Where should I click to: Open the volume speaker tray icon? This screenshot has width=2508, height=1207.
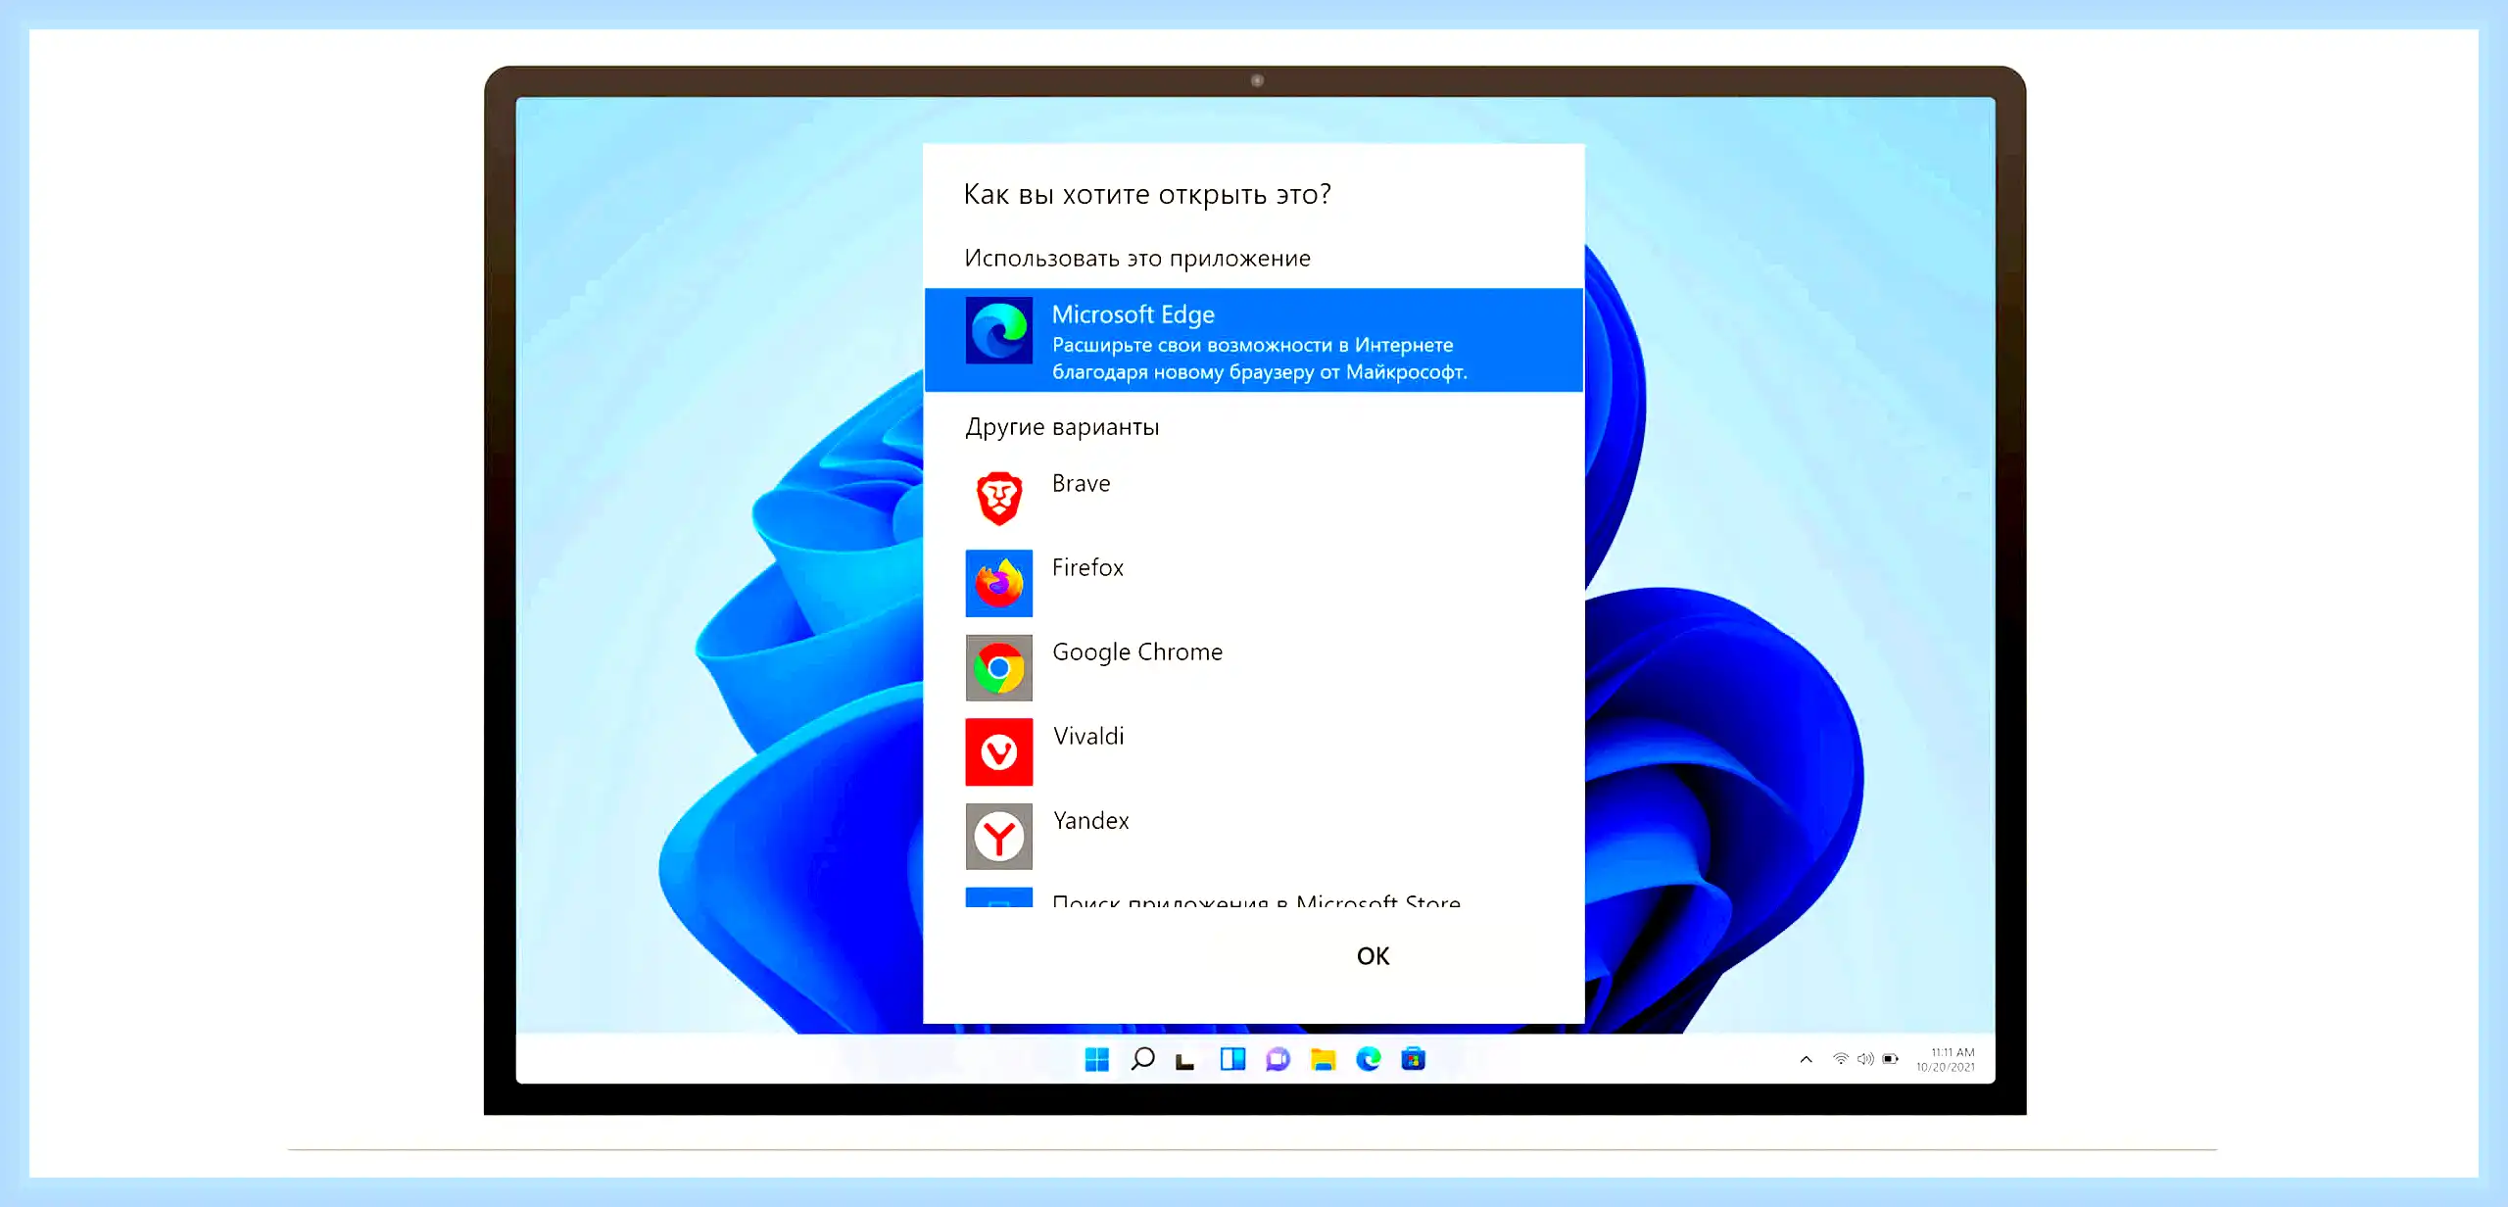click(1865, 1059)
